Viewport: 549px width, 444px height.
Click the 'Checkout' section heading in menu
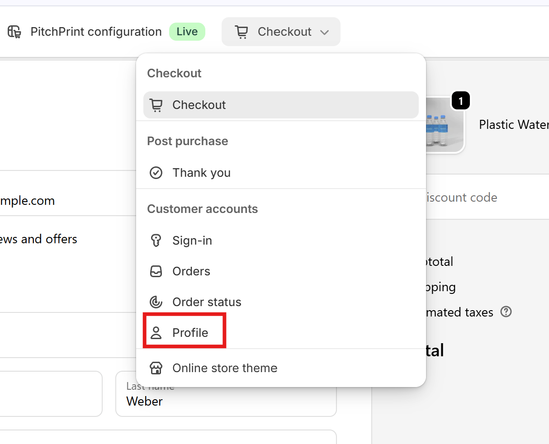[x=174, y=73]
